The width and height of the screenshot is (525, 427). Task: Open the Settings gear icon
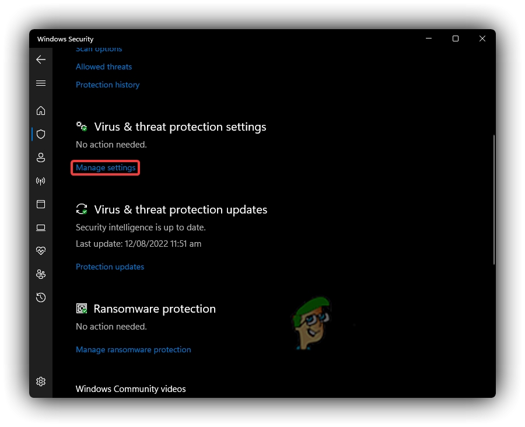tap(41, 381)
